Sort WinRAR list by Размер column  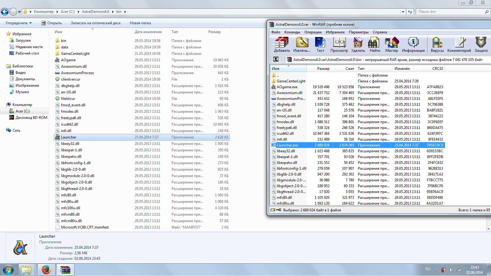click(x=319, y=69)
